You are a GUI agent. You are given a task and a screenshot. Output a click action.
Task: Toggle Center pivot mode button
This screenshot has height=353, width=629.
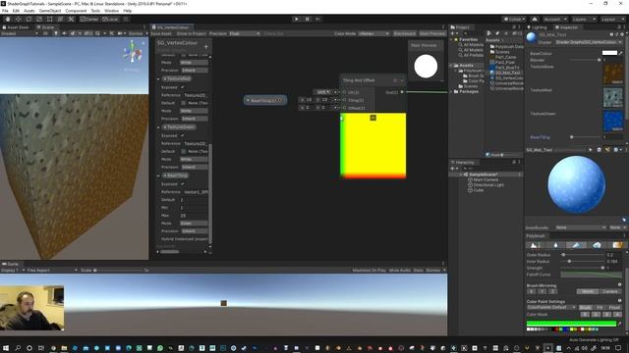(89, 19)
